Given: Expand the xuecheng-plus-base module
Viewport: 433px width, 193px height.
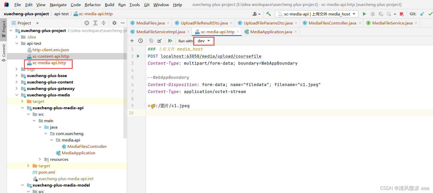Looking at the screenshot, I should [17, 75].
